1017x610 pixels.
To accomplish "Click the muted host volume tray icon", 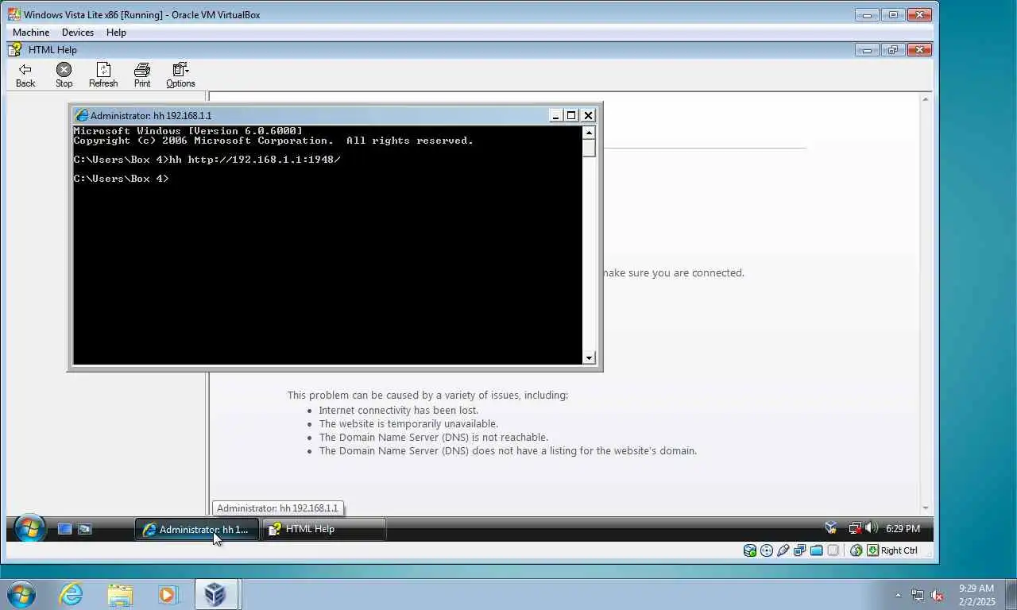I will 937,595.
